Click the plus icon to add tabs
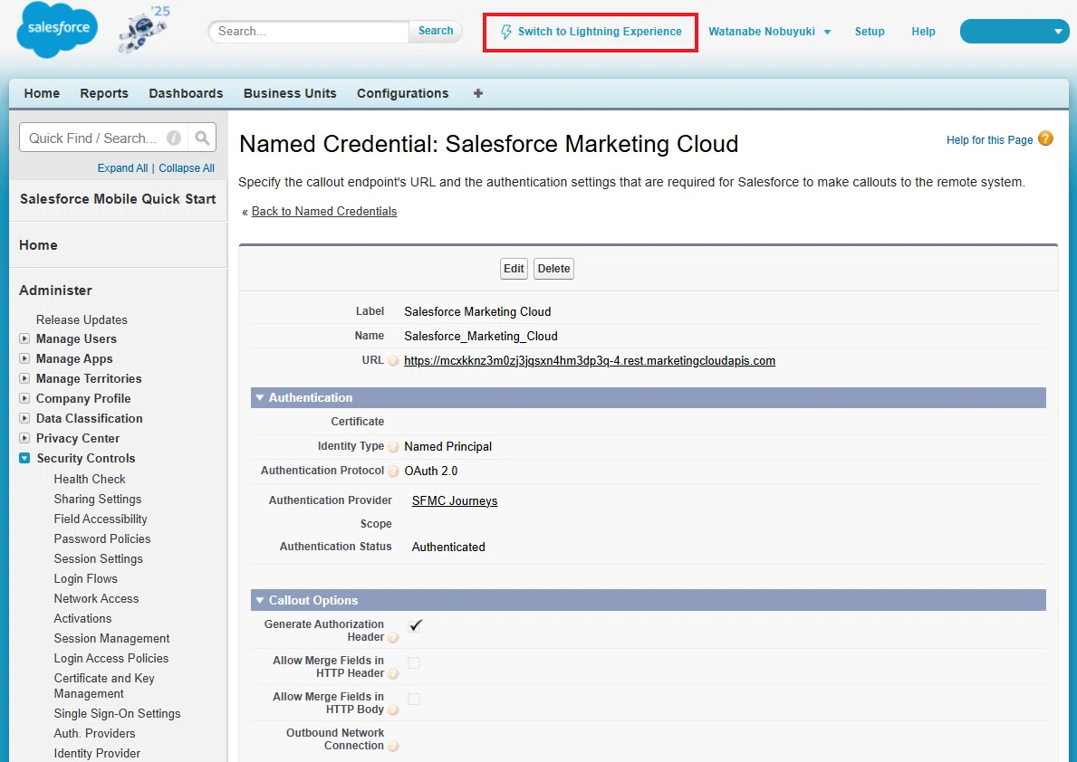This screenshot has height=762, width=1077. coord(478,93)
